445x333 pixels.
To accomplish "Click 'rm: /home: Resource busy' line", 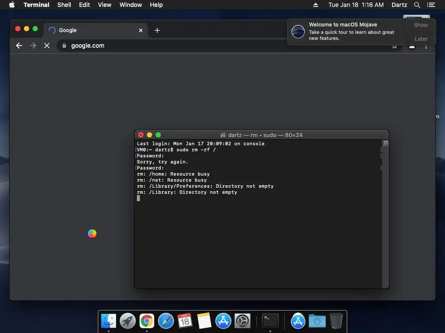I will (173, 174).
